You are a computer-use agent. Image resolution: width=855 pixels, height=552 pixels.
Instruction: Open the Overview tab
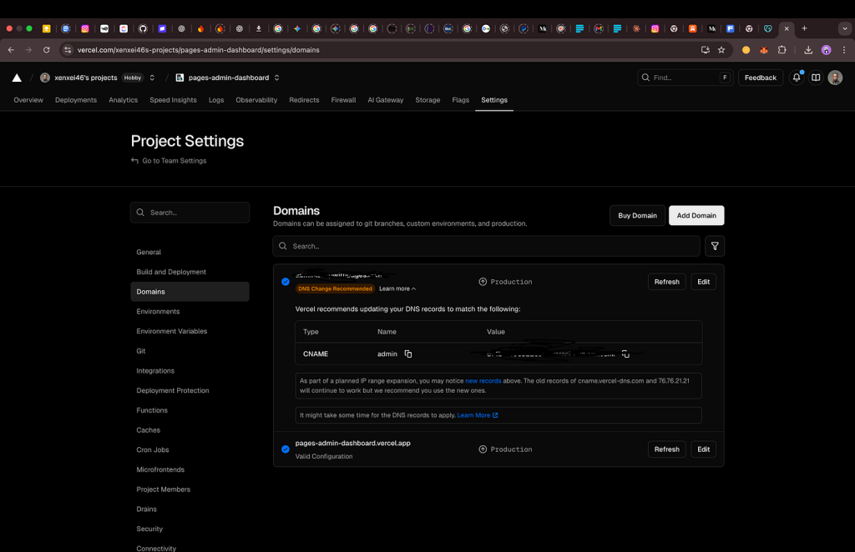coord(28,100)
